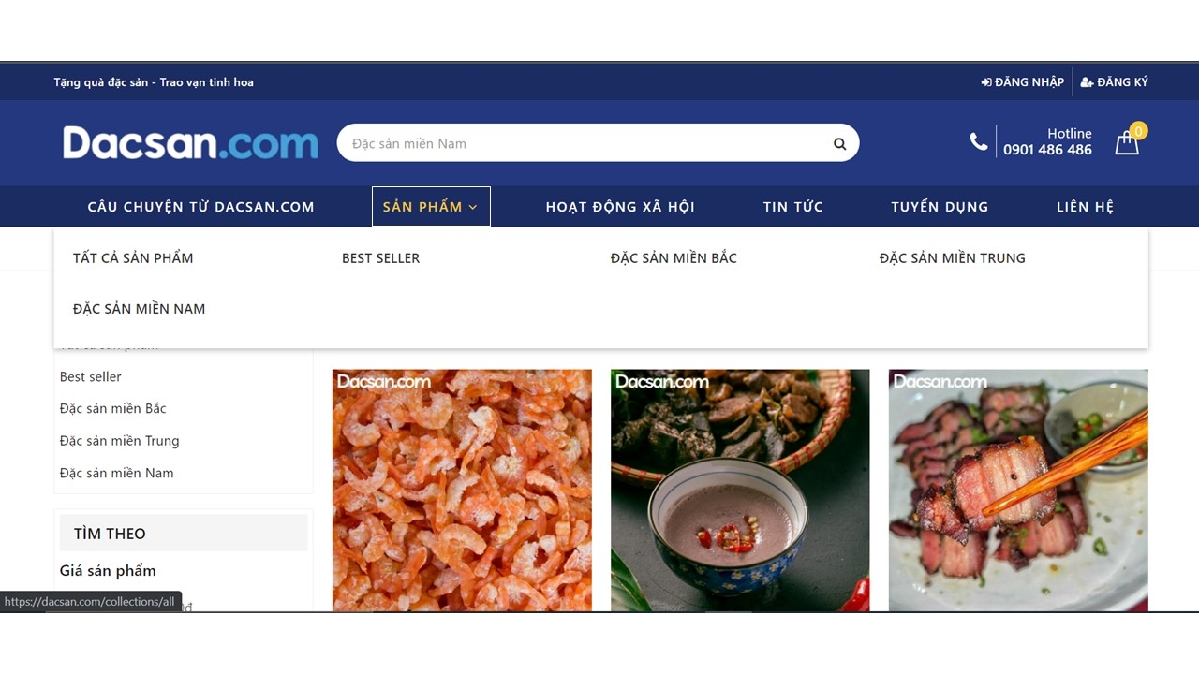Click the Đăng Ký register icon
Image resolution: width=1199 pixels, height=674 pixels.
coord(1087,82)
